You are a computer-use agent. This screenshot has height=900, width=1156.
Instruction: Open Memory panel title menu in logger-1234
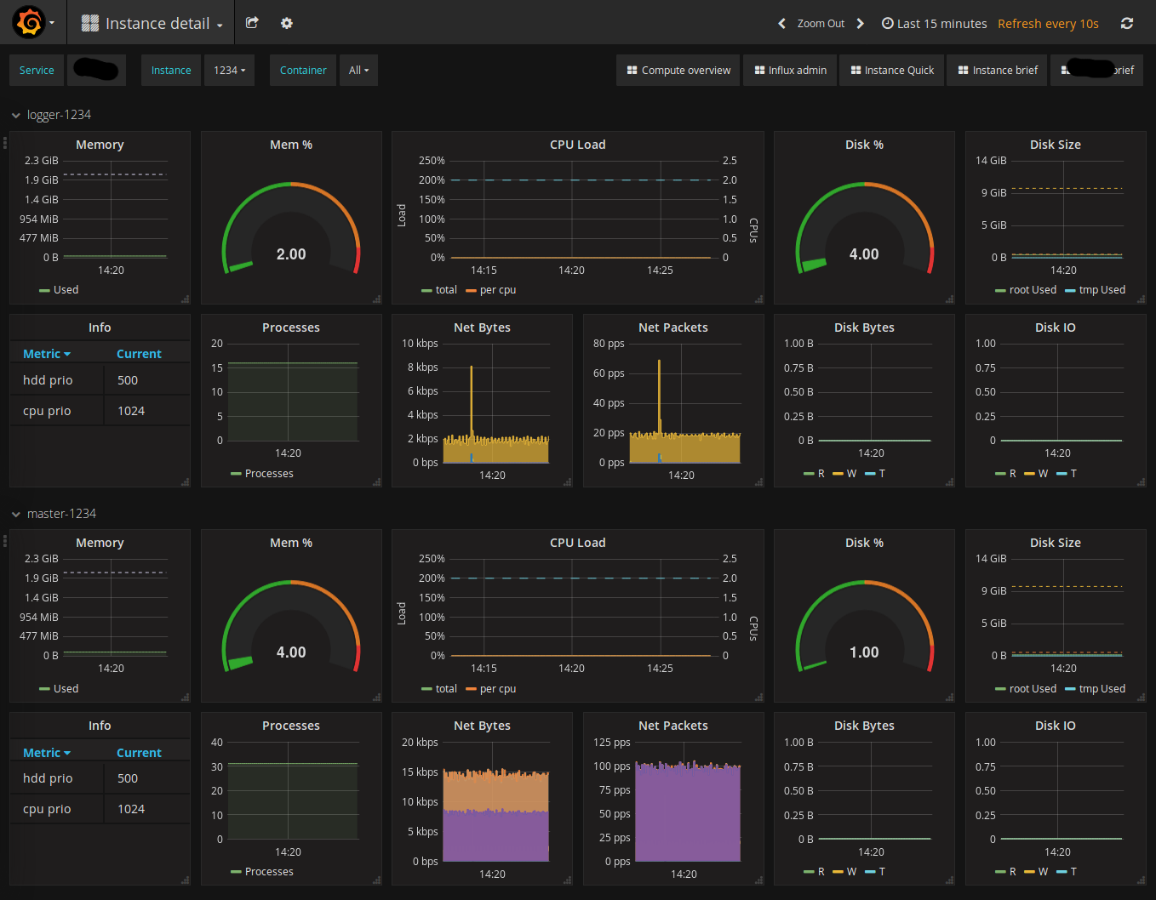(100, 145)
